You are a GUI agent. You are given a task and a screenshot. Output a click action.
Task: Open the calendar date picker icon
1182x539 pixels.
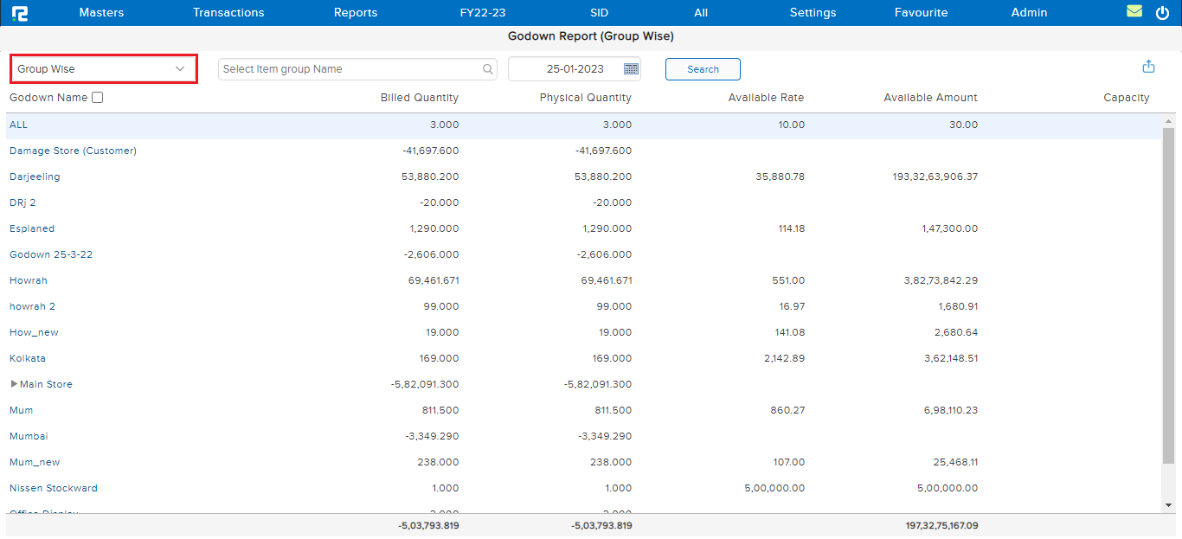(631, 69)
